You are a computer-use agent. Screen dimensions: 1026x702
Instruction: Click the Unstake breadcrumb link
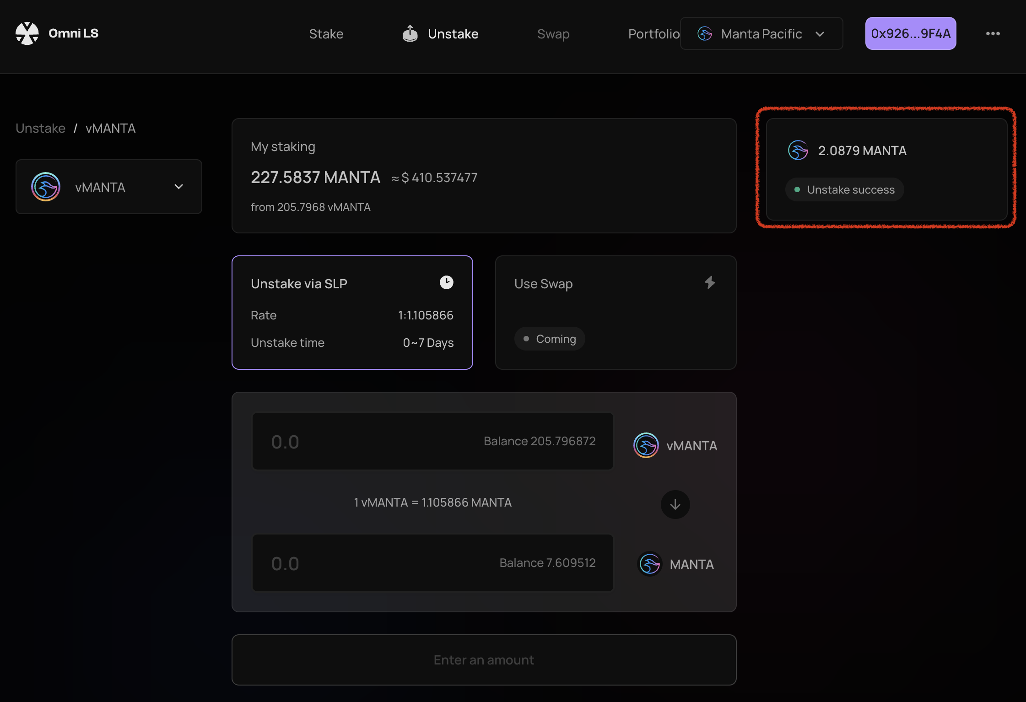[40, 128]
